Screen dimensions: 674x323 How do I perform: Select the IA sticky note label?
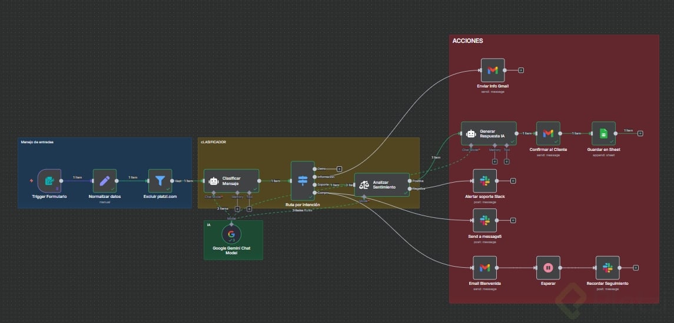coord(208,225)
